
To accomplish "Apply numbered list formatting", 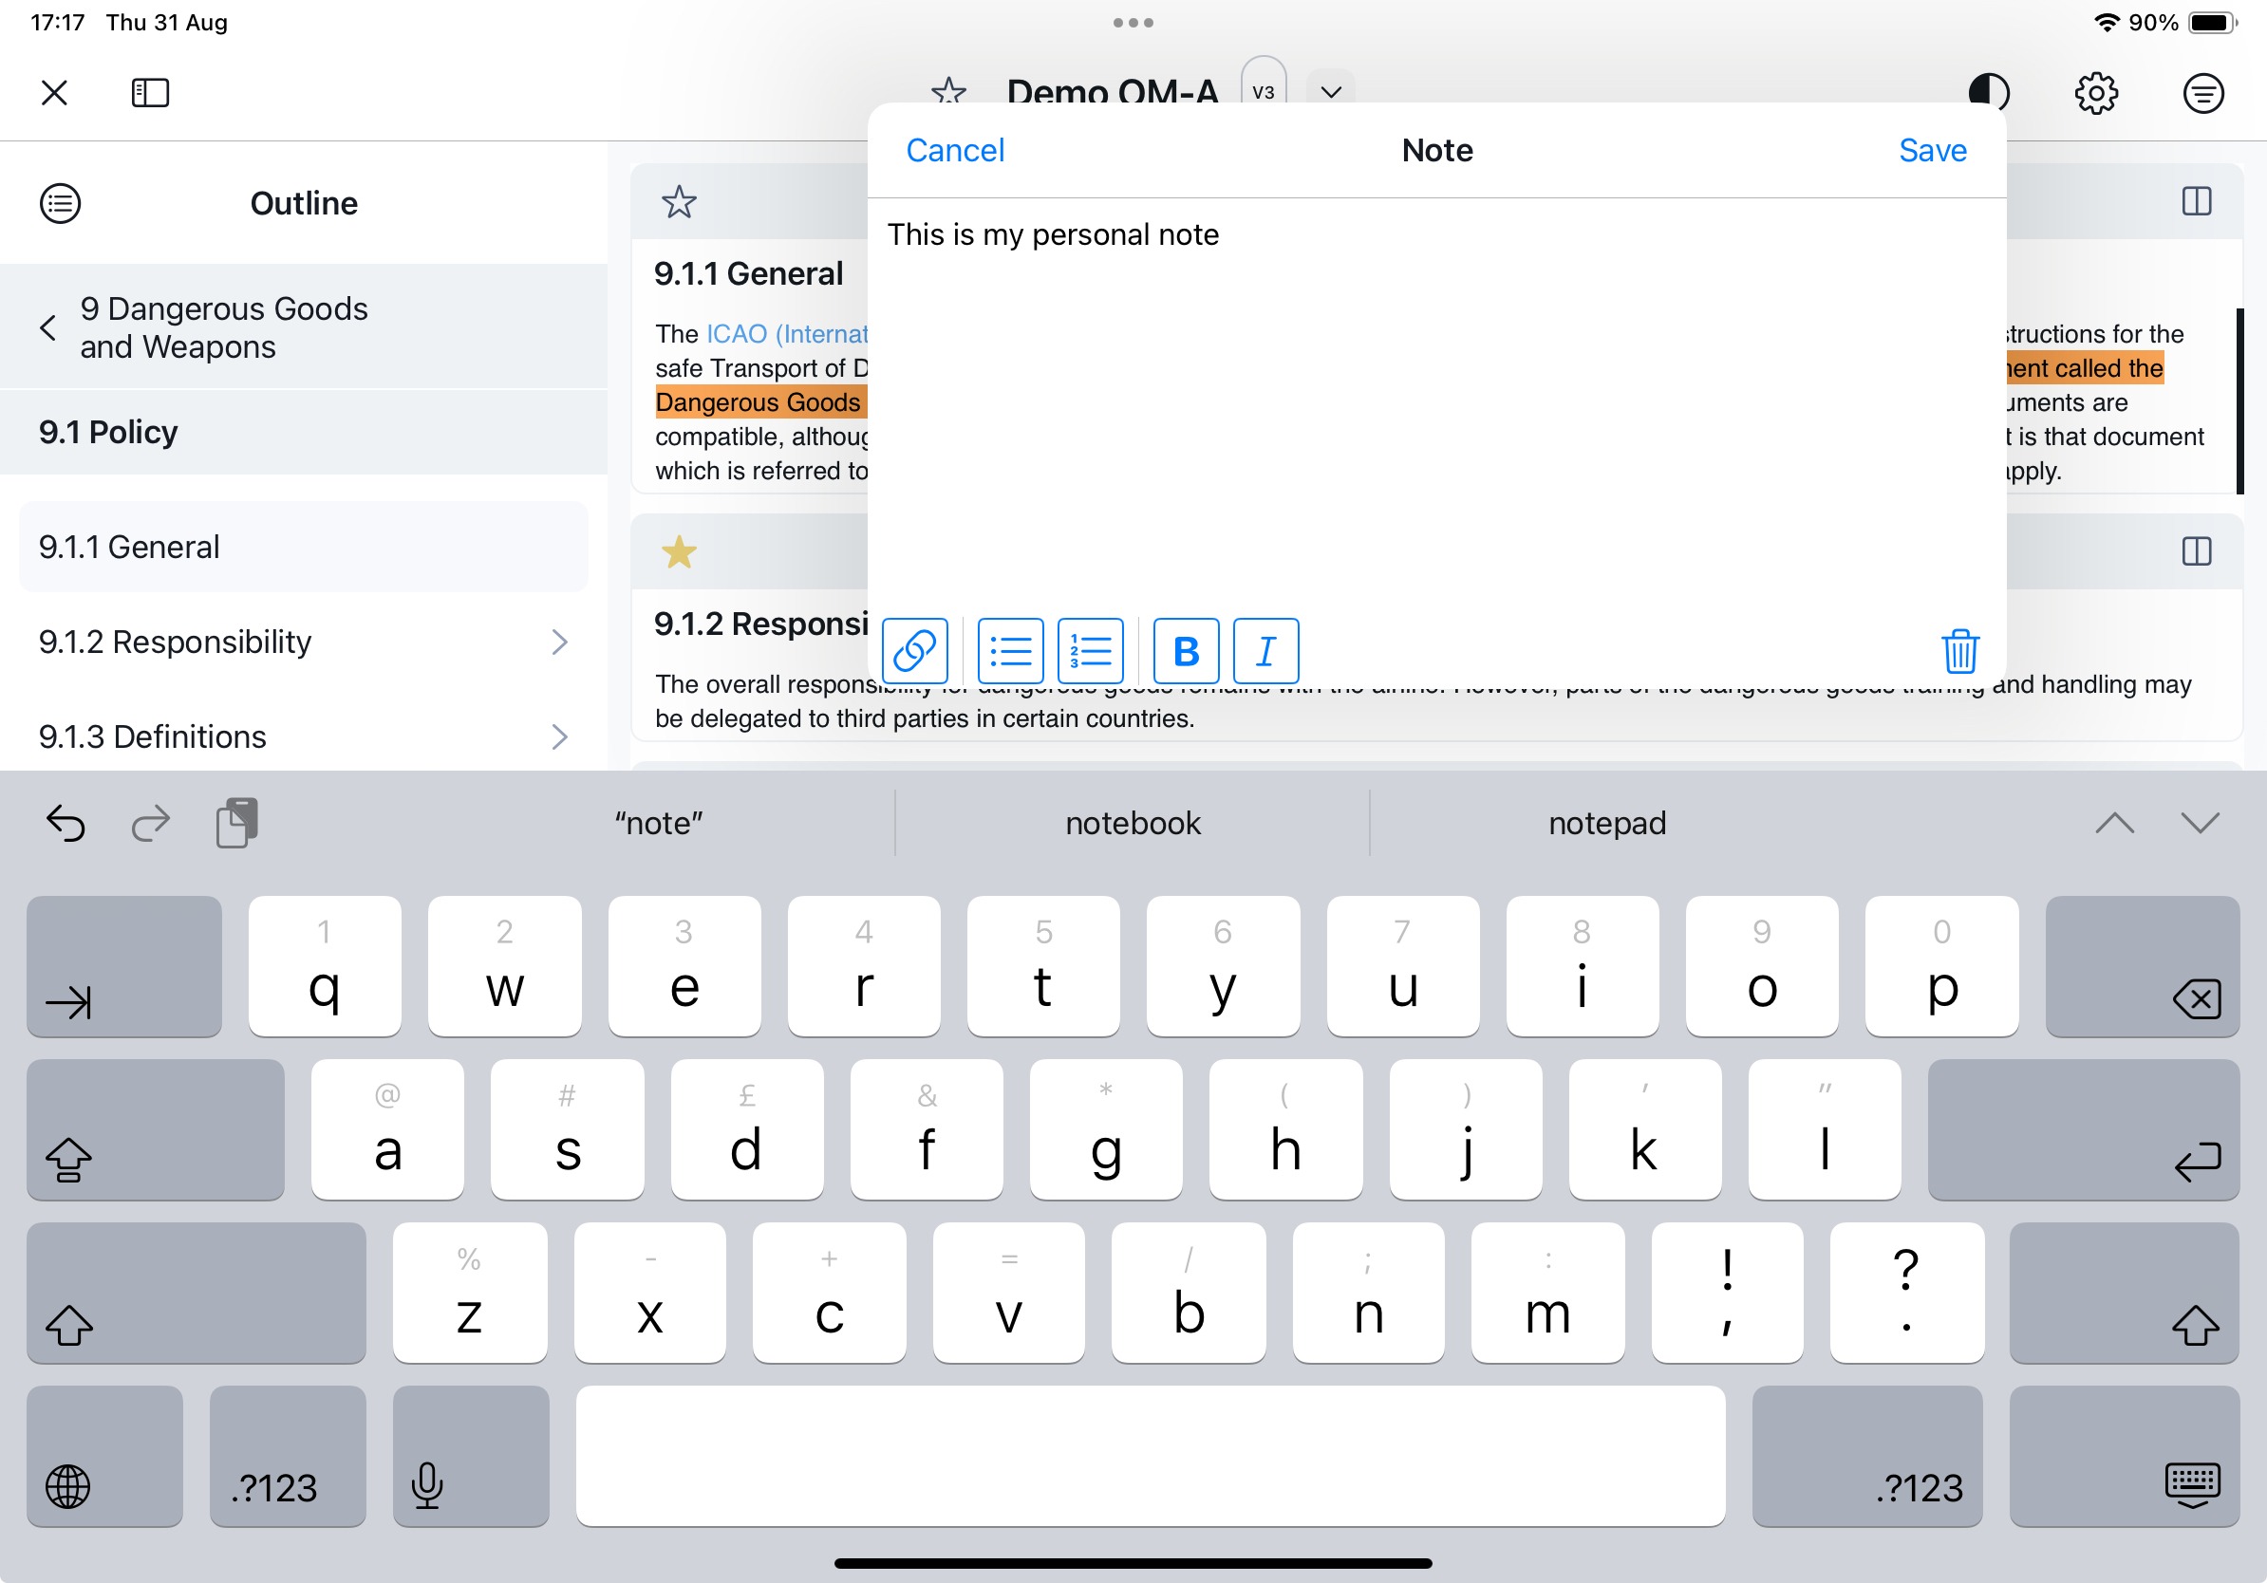I will pos(1090,650).
